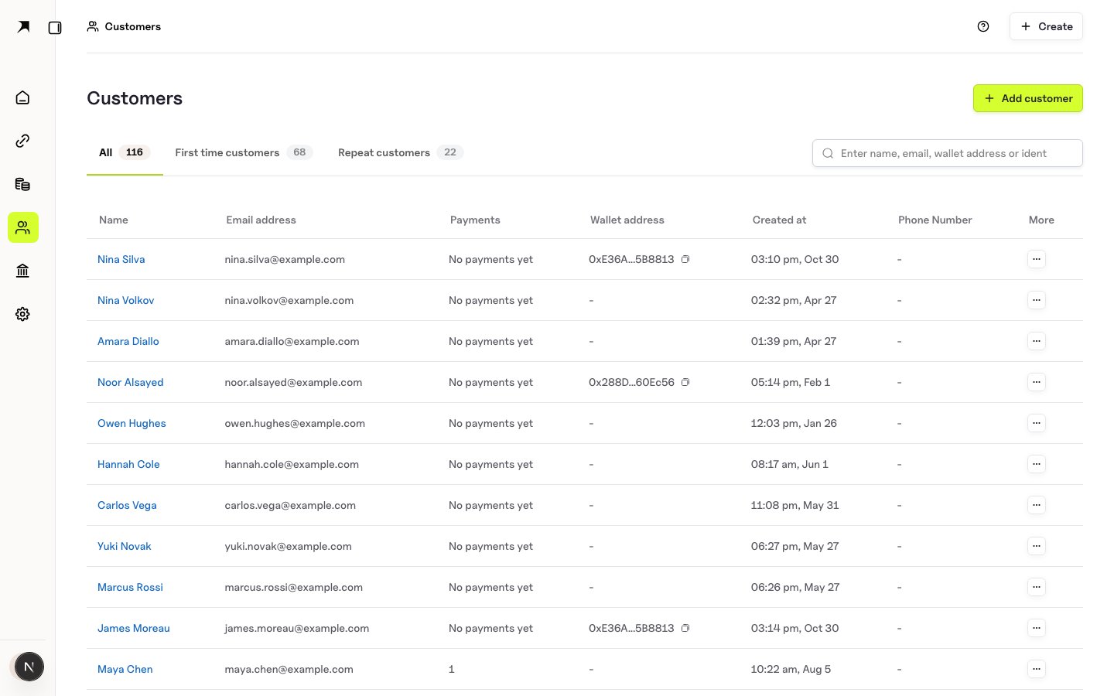1114x696 pixels.
Task: Open more options for Nina Volkov
Action: (1037, 300)
